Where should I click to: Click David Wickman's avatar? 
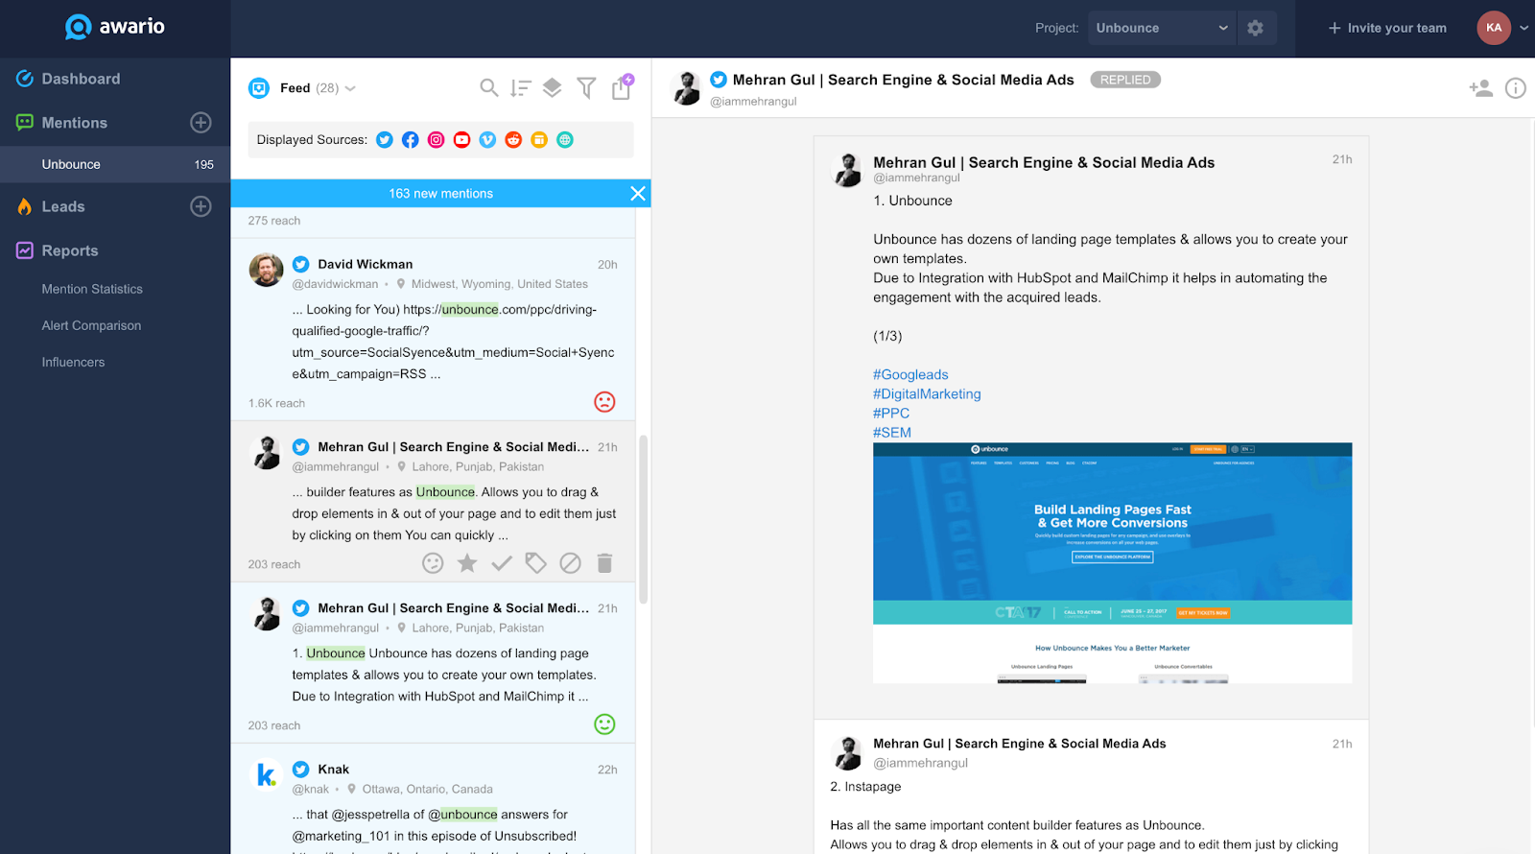coord(267,270)
